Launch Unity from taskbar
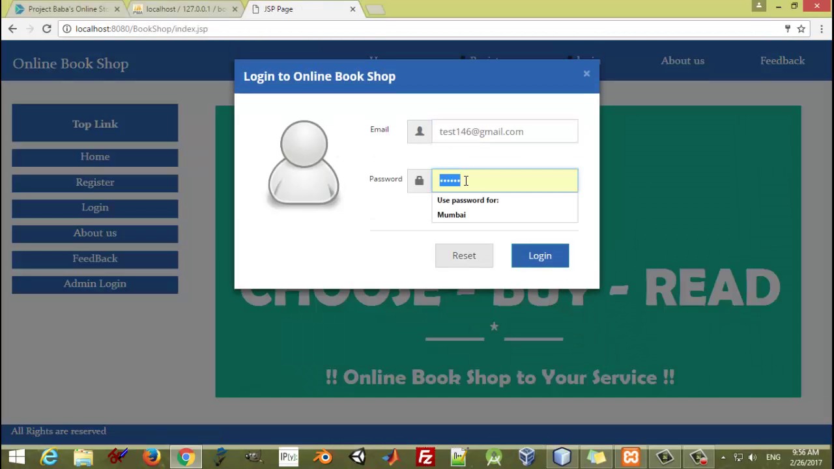This screenshot has width=834, height=469. pyautogui.click(x=357, y=457)
